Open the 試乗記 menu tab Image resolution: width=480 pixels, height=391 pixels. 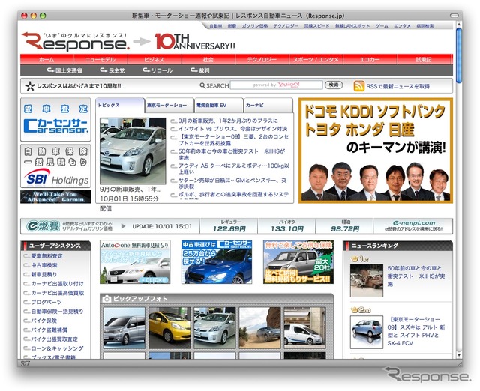pyautogui.click(x=424, y=60)
